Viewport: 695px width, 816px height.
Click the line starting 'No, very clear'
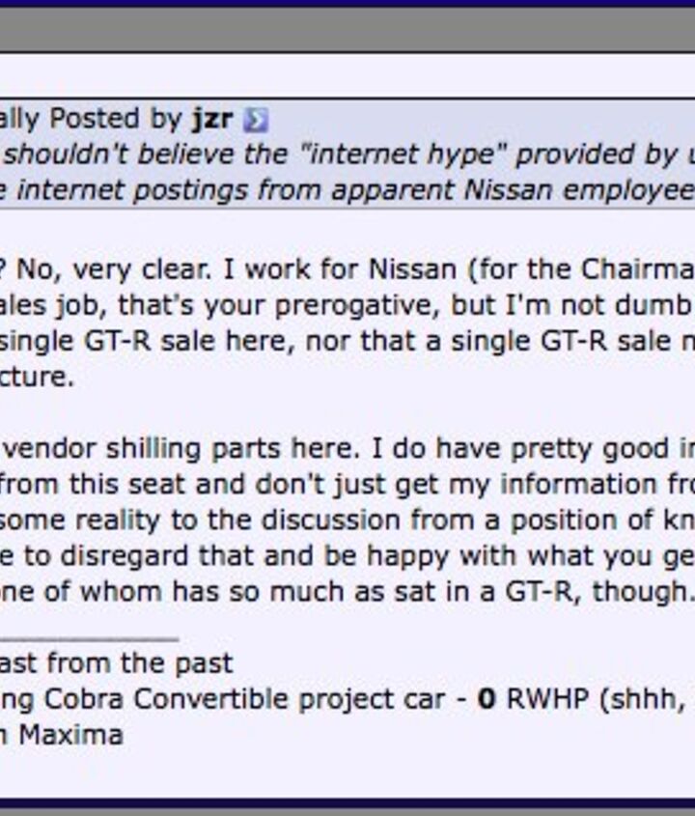(x=347, y=268)
